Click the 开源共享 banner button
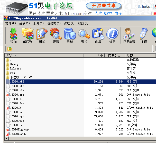This screenshot has height=143, width=156. click(x=104, y=6)
